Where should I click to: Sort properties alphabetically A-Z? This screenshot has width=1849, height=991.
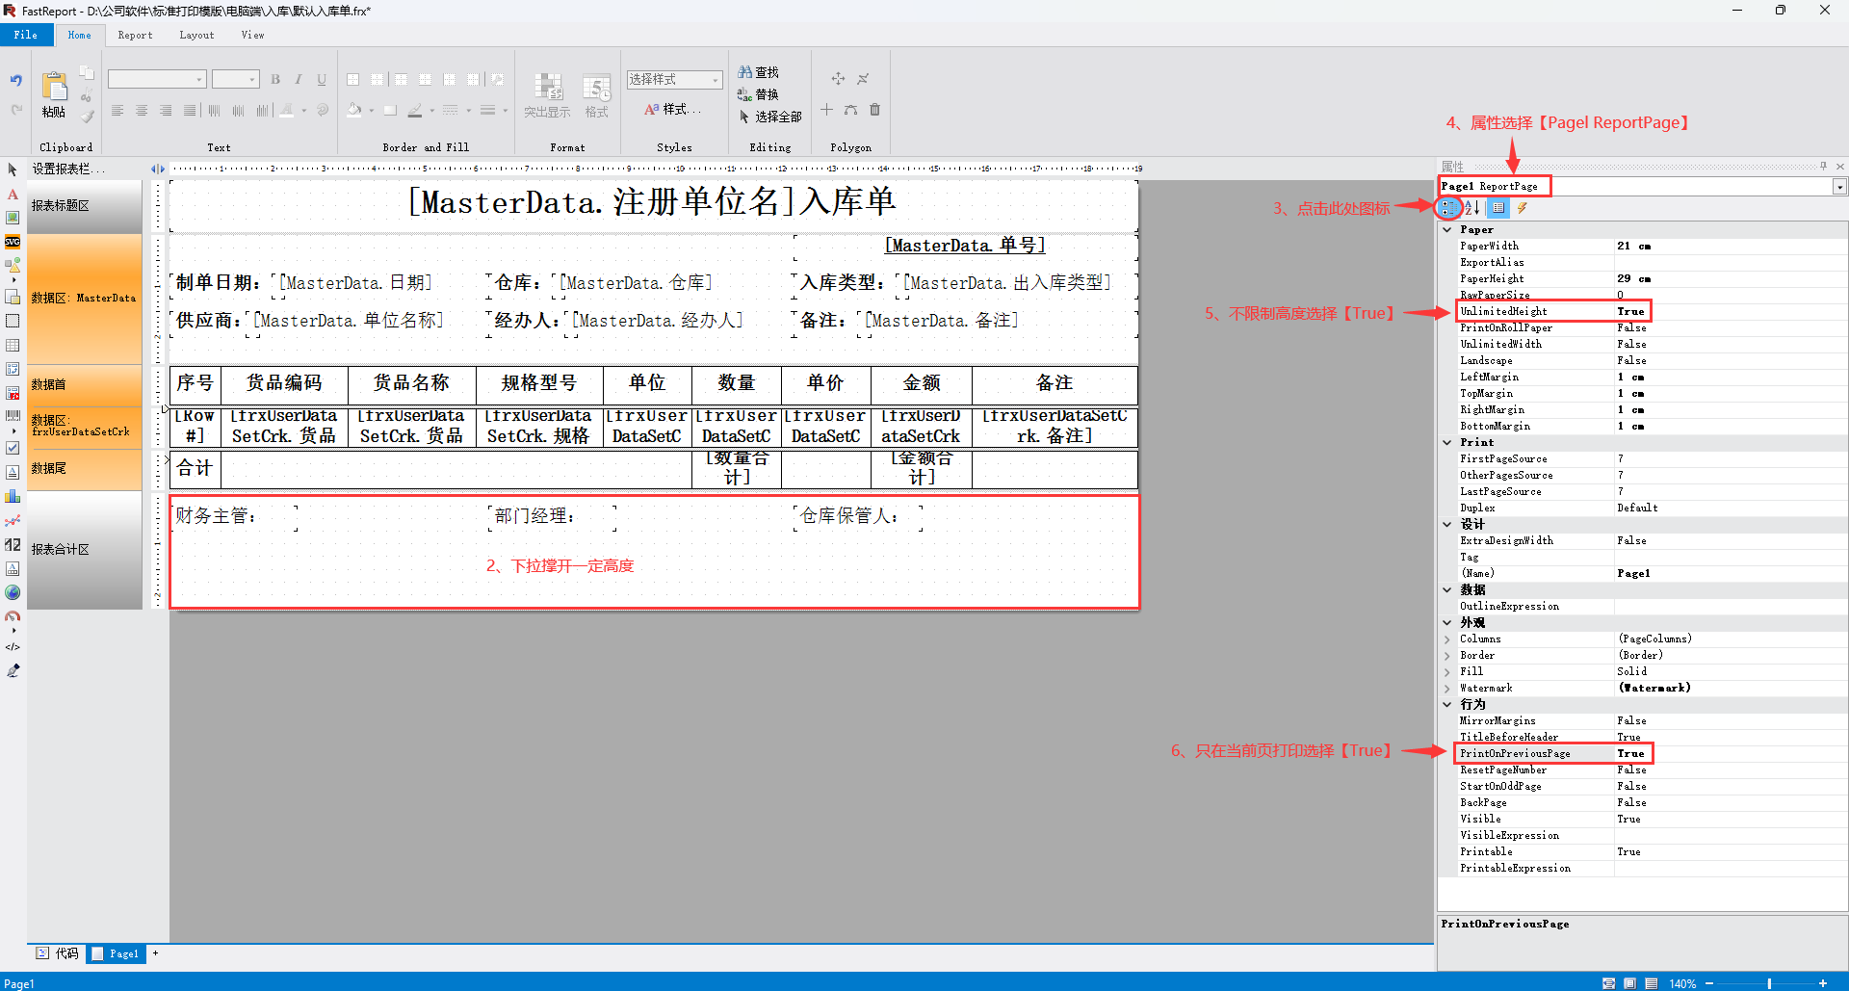(1471, 208)
